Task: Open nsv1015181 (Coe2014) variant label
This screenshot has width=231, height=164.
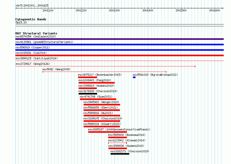Action: click(31, 53)
